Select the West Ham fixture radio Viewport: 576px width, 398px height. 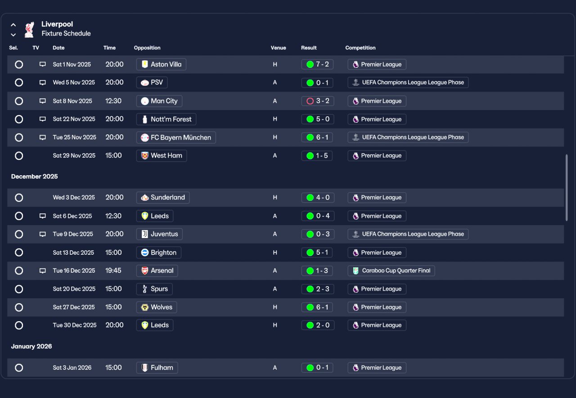(x=19, y=156)
